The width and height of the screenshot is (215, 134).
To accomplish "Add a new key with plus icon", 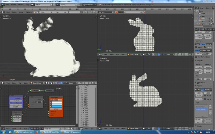I will [210, 106].
